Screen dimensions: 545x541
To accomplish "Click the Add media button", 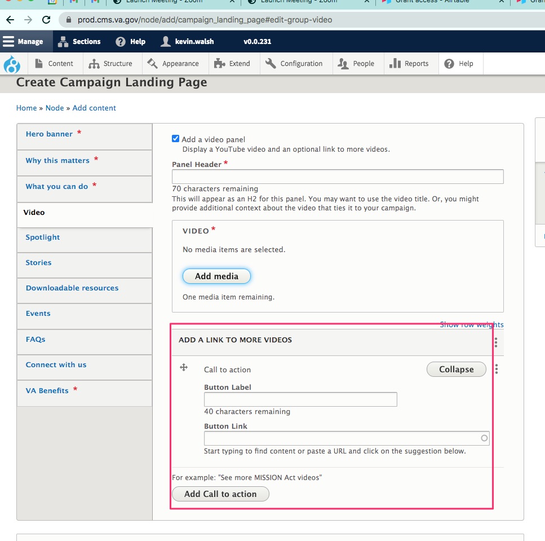I will coord(216,276).
